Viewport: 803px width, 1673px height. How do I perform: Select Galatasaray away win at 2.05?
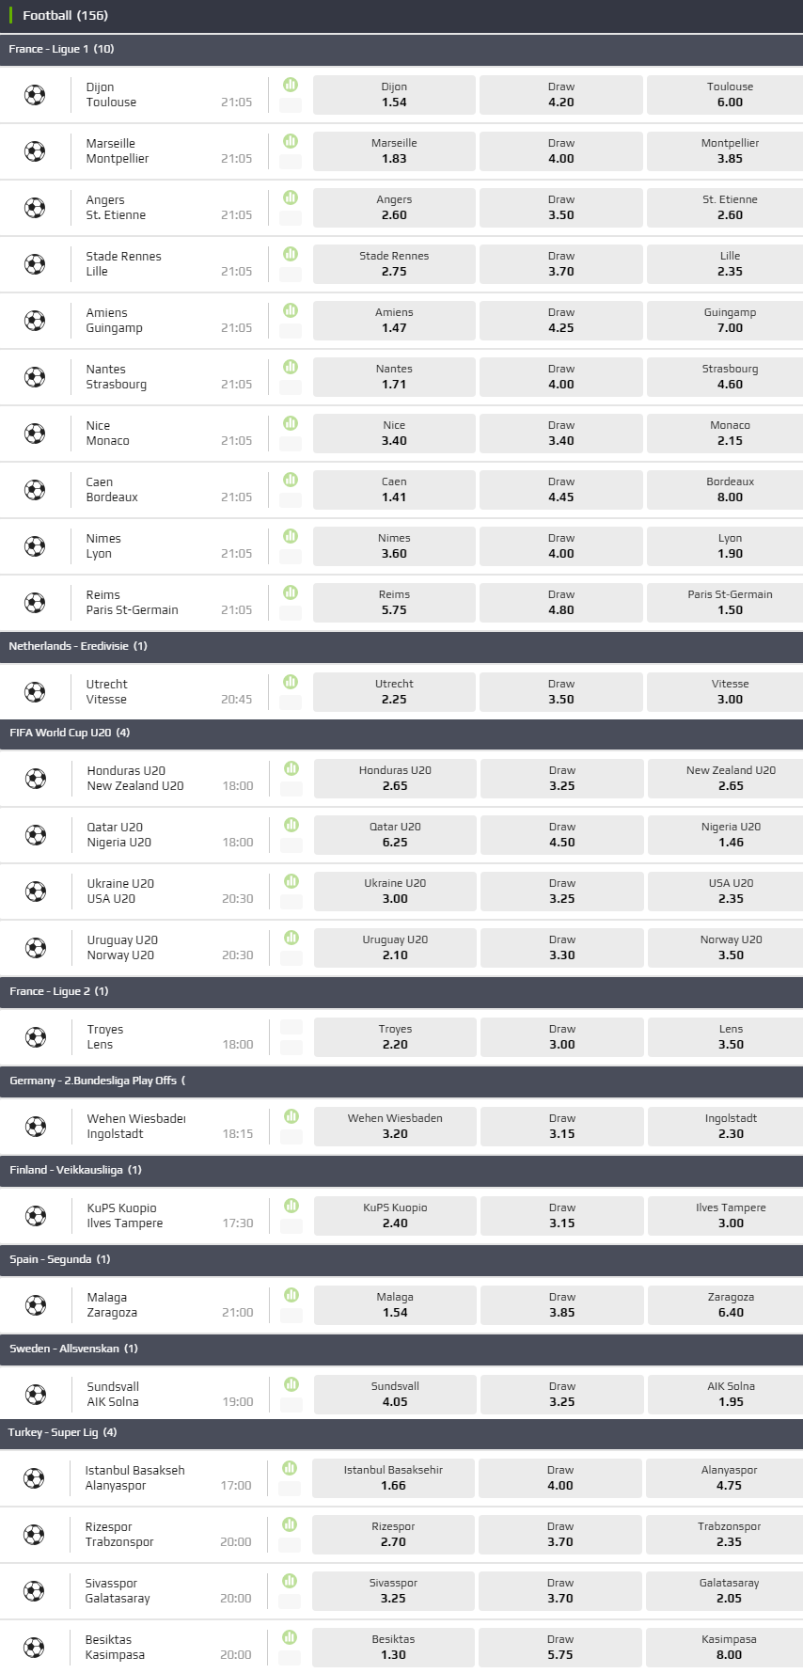click(729, 1591)
